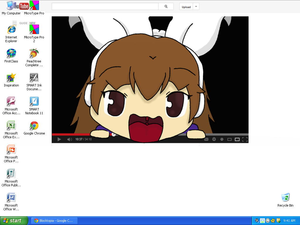This screenshot has height=225, width=300.
Task: Click the 10:37 / 34:18 time display
Action: [x=83, y=139]
